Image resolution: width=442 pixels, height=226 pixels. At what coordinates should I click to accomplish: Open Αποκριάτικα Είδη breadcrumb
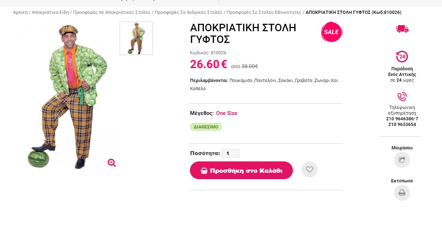pyautogui.click(x=51, y=12)
